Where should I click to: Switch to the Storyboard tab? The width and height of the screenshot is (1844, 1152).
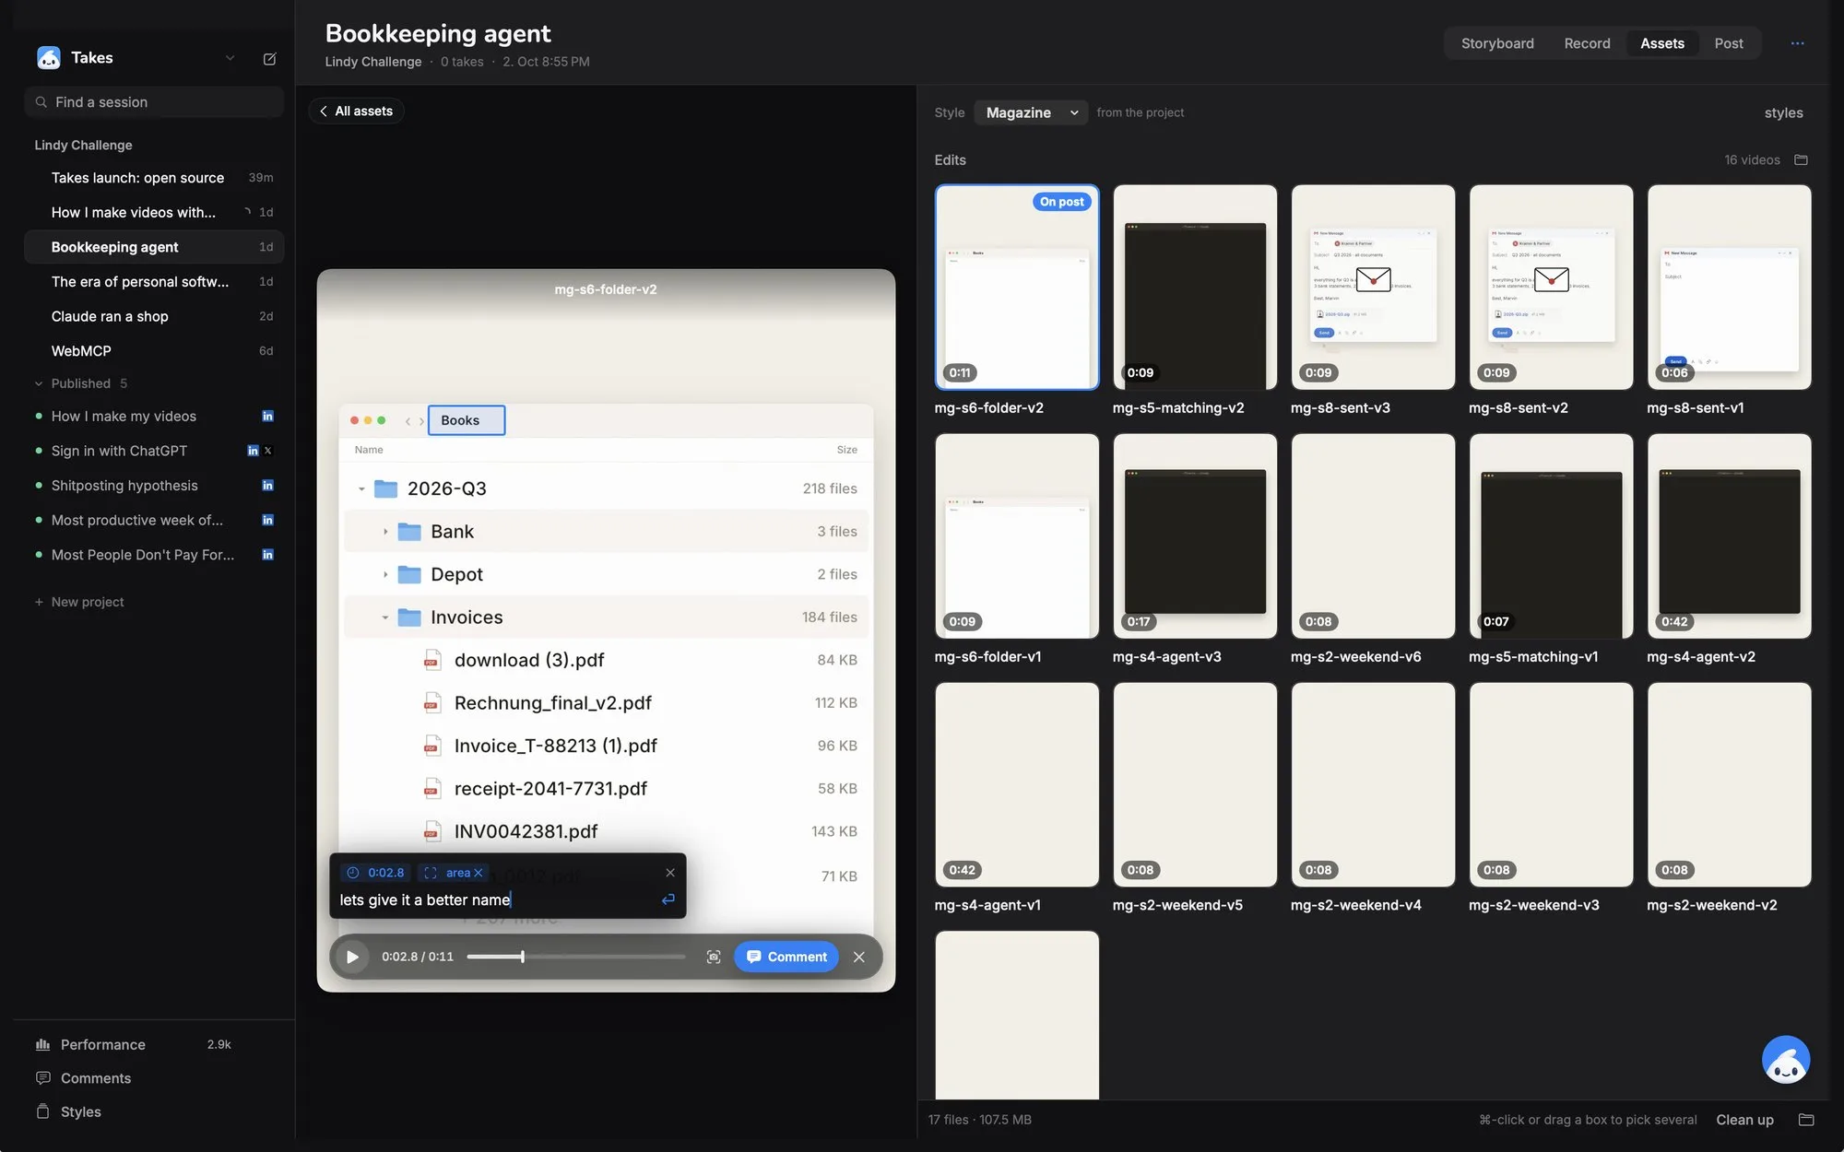[1497, 43]
